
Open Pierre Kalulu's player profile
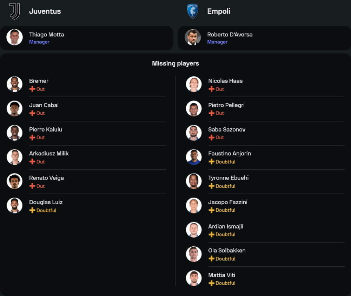(86, 133)
